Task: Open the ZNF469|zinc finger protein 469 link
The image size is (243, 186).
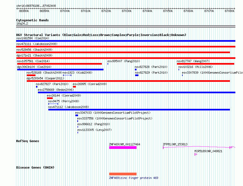Action: (x=134, y=178)
